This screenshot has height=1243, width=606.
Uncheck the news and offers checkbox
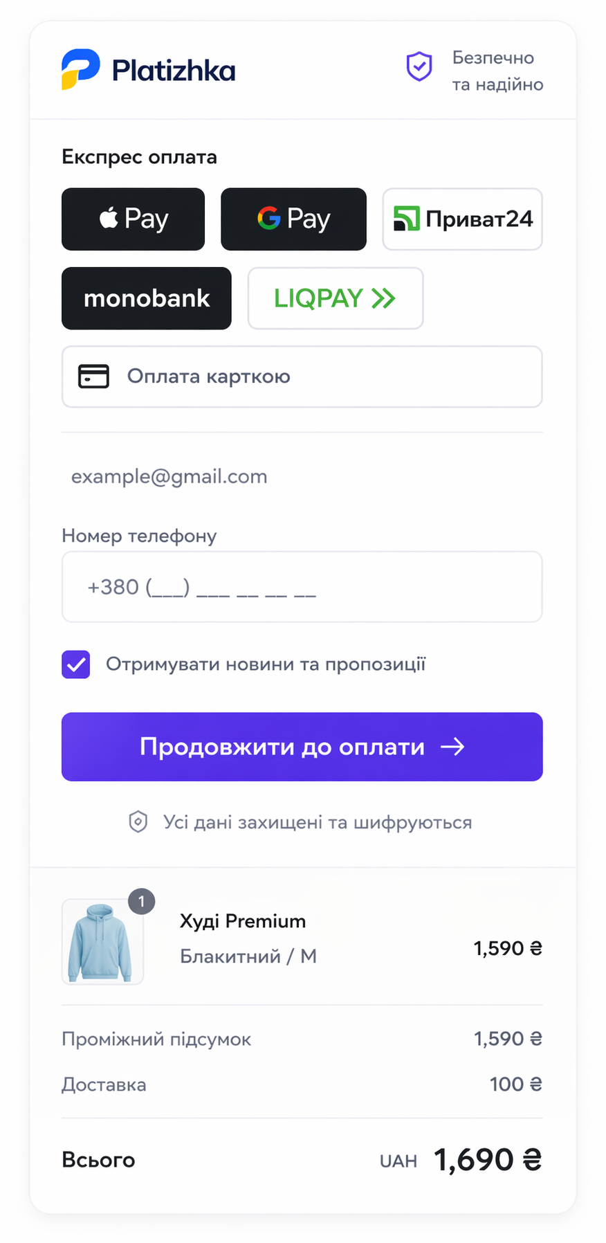(76, 664)
